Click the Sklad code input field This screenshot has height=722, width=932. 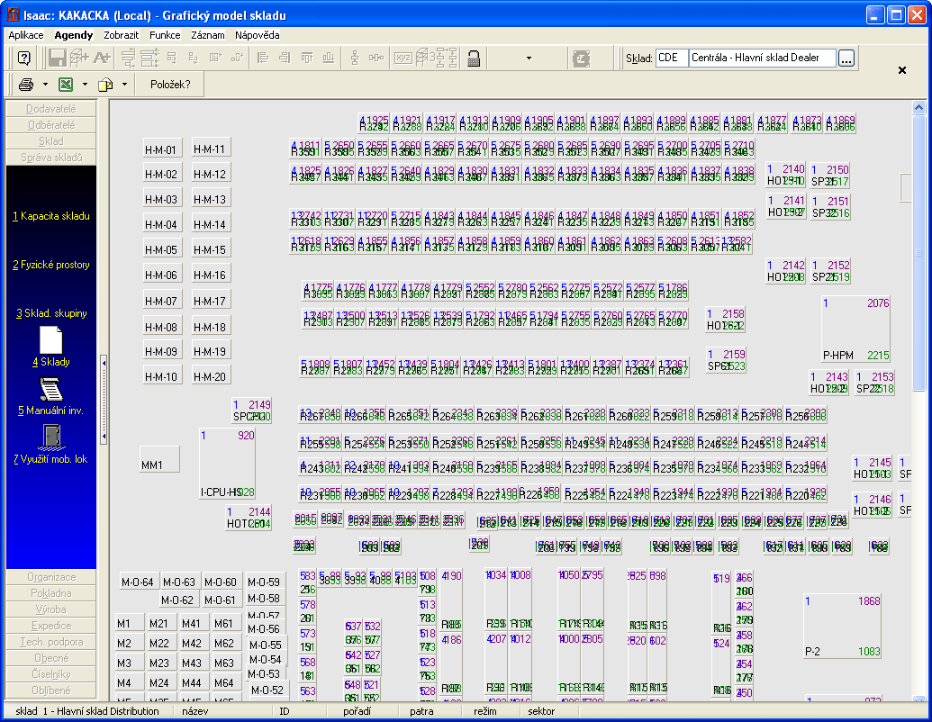click(x=671, y=58)
